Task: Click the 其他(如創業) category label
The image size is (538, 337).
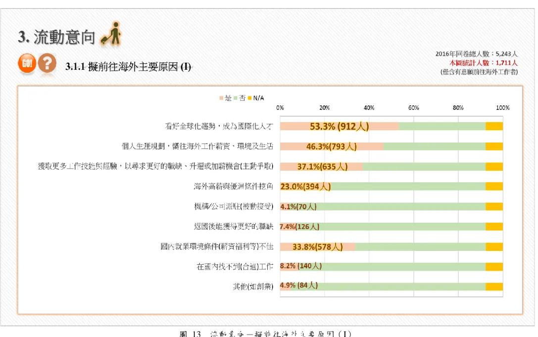Action: click(253, 287)
